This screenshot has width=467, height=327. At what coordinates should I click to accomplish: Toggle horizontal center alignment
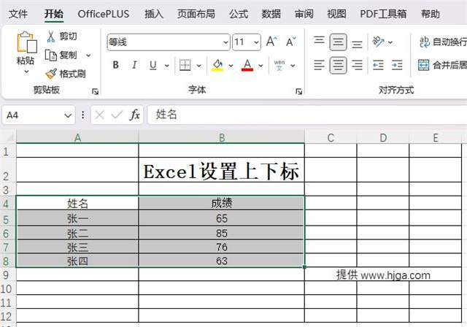coord(338,65)
